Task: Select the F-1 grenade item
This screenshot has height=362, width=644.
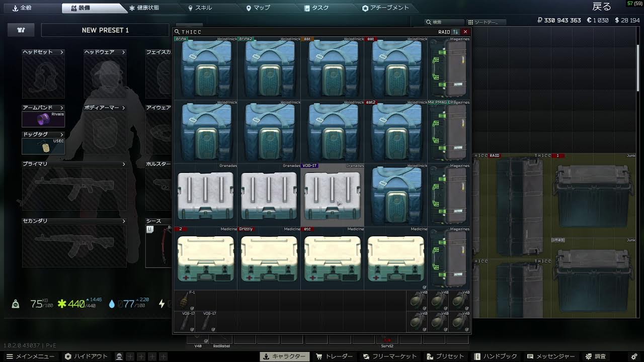Action: (x=185, y=300)
